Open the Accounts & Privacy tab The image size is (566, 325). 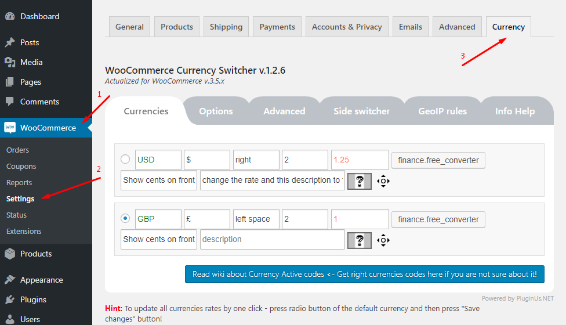click(347, 27)
